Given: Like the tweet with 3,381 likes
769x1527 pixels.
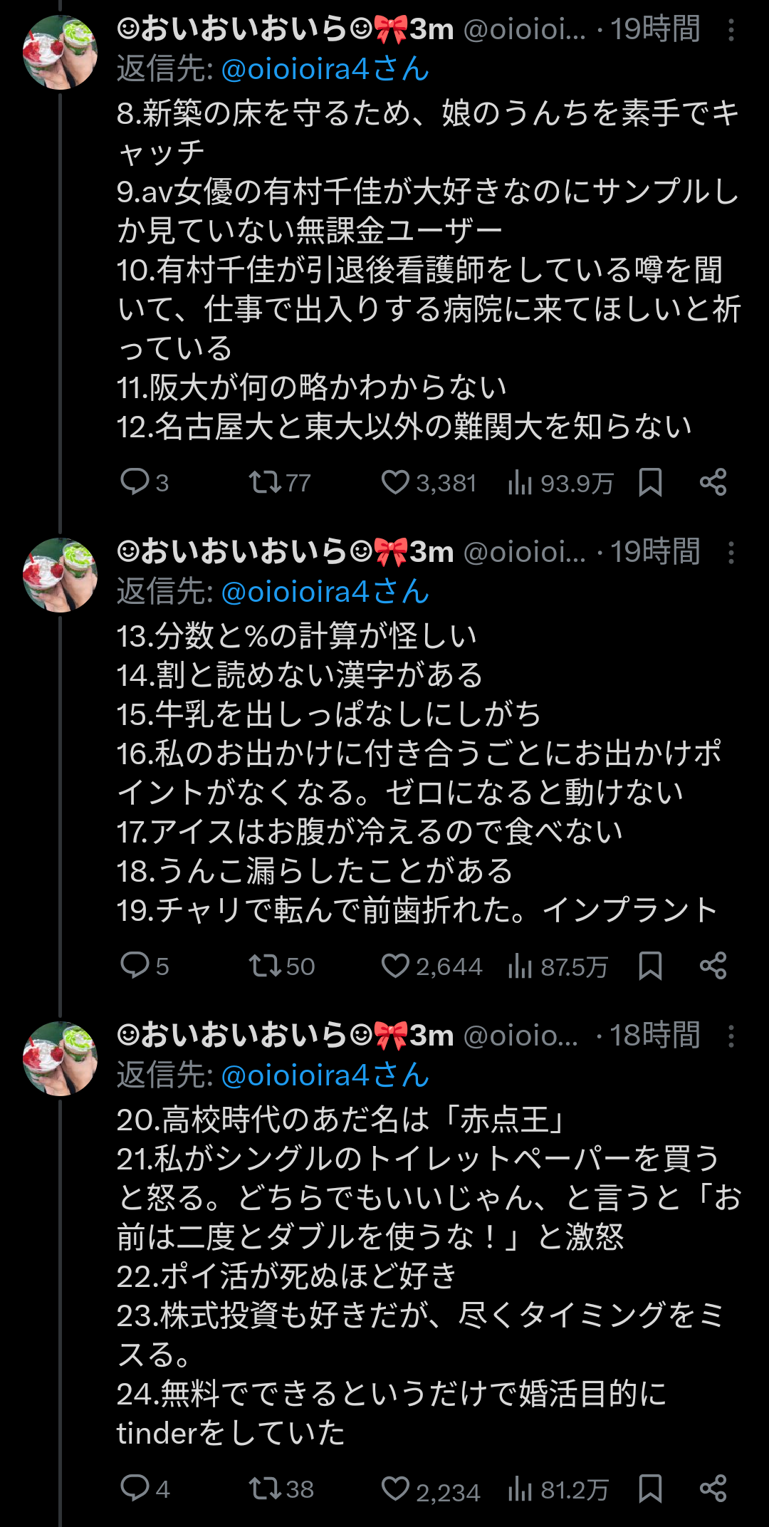Looking at the screenshot, I should click(395, 482).
